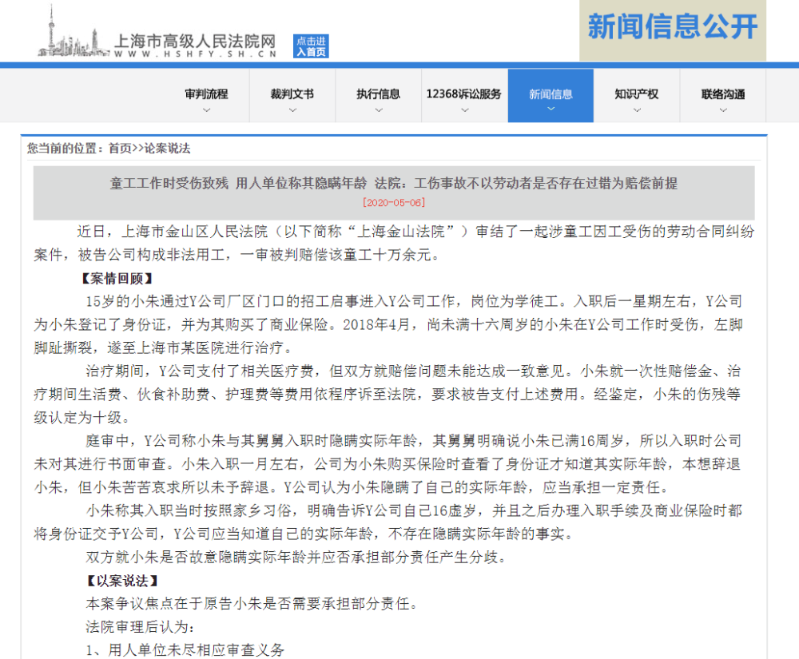Open the 执行信息 menu

coord(378,94)
